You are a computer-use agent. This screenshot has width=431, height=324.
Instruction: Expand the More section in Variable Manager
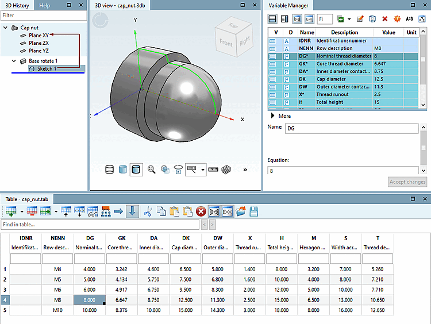point(272,116)
